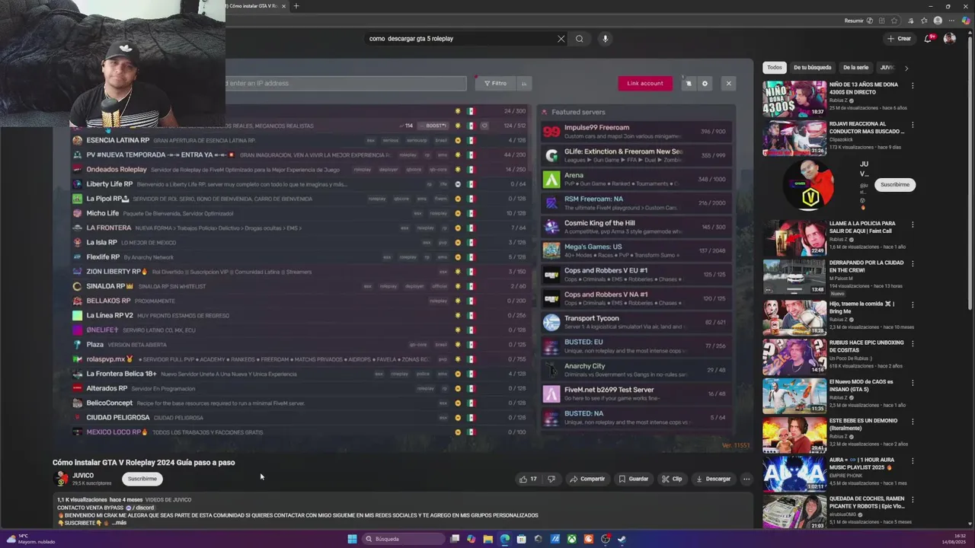
Task: Click the Guardar save button
Action: tap(634, 479)
